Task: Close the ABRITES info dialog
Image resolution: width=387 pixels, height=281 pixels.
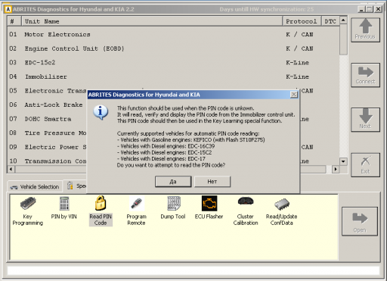Action: (x=294, y=95)
